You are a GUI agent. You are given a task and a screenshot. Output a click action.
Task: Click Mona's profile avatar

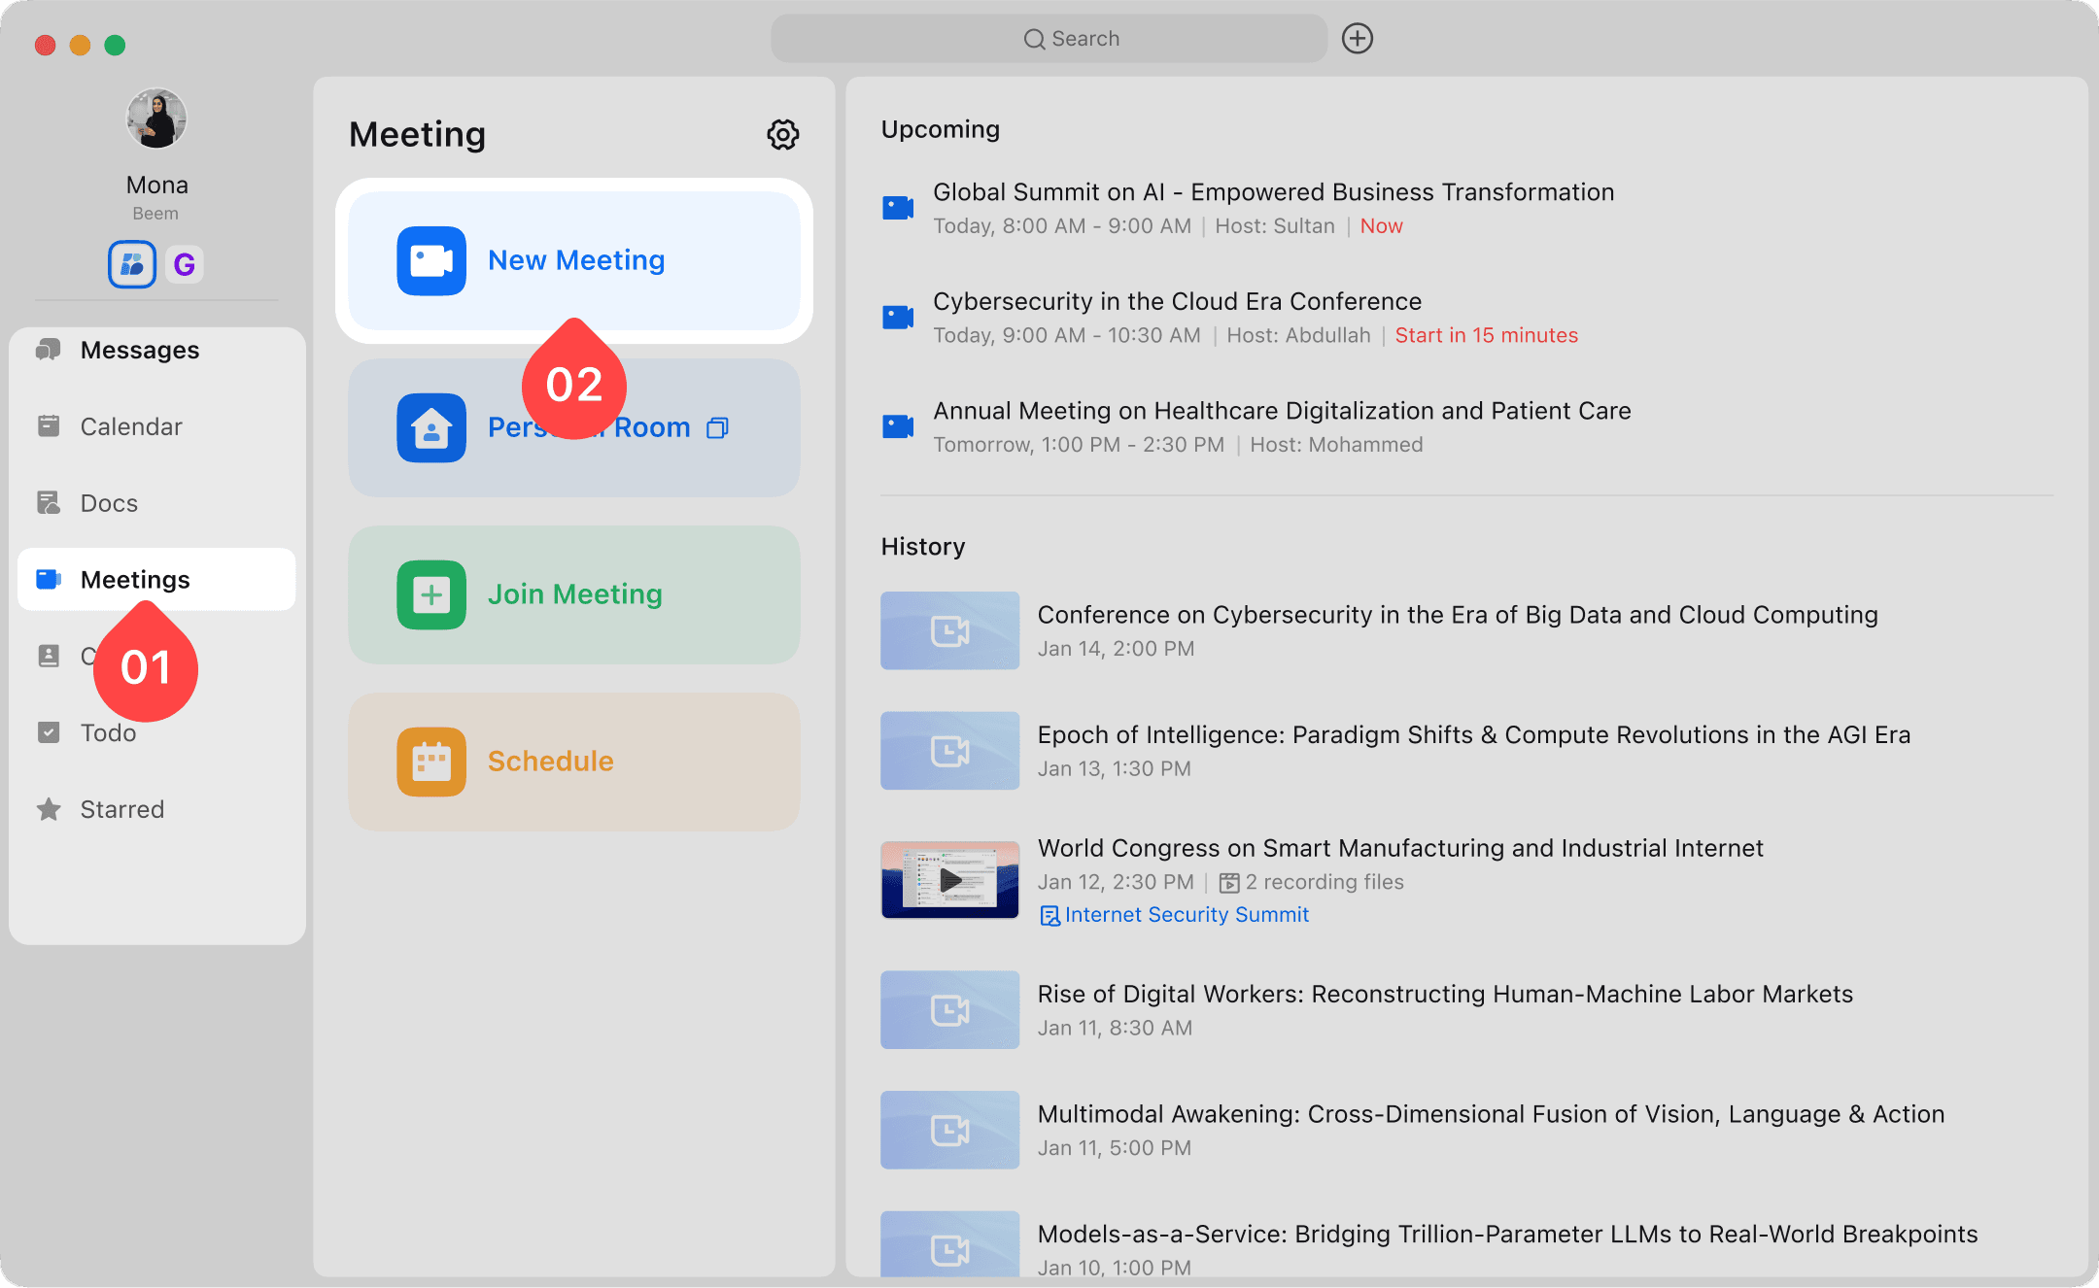pos(156,119)
